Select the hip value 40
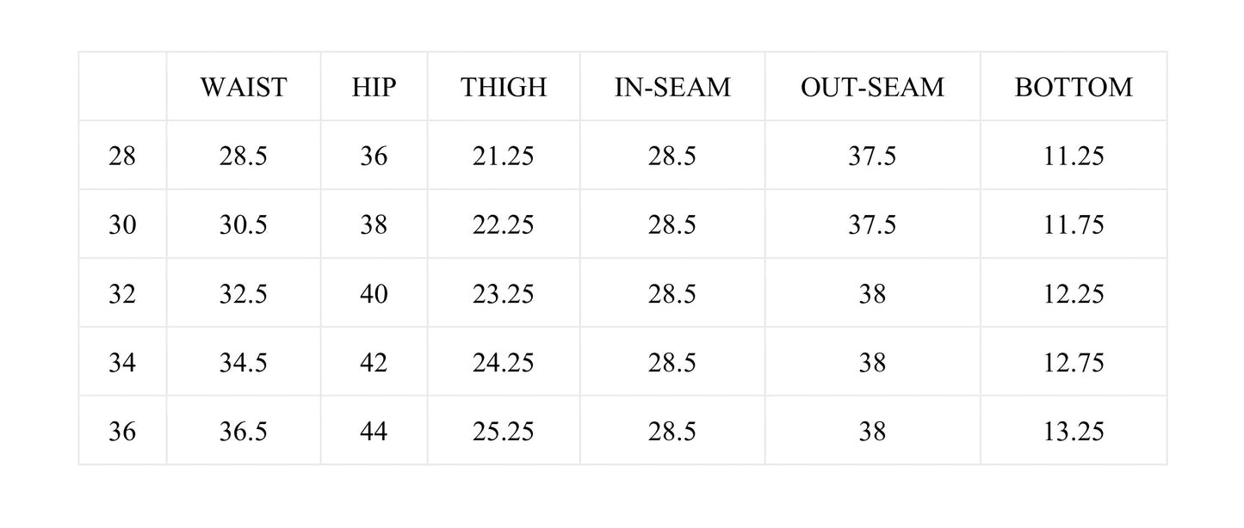Viewport: 1244px width, 528px height. (374, 294)
